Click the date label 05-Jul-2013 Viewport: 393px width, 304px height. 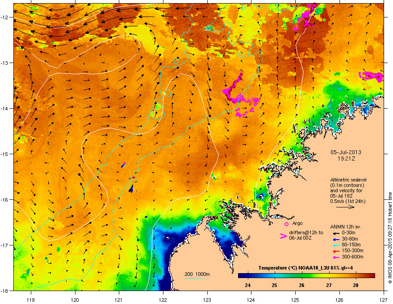[346, 152]
